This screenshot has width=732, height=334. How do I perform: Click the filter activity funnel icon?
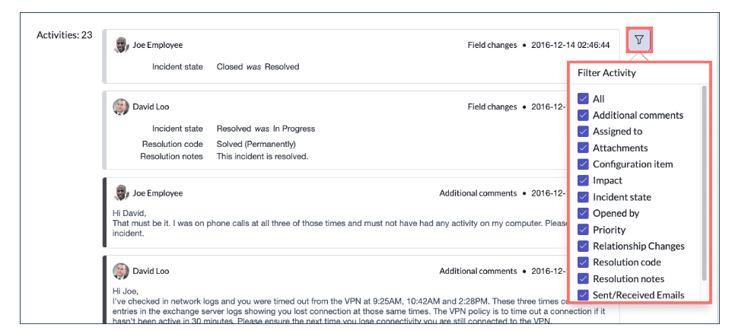(x=639, y=40)
